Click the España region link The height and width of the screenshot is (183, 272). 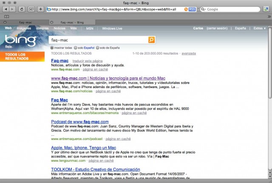pos(240,28)
